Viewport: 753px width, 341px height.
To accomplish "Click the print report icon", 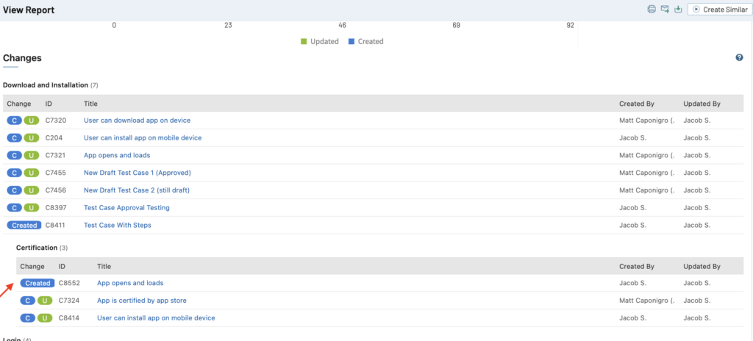I will [651, 10].
